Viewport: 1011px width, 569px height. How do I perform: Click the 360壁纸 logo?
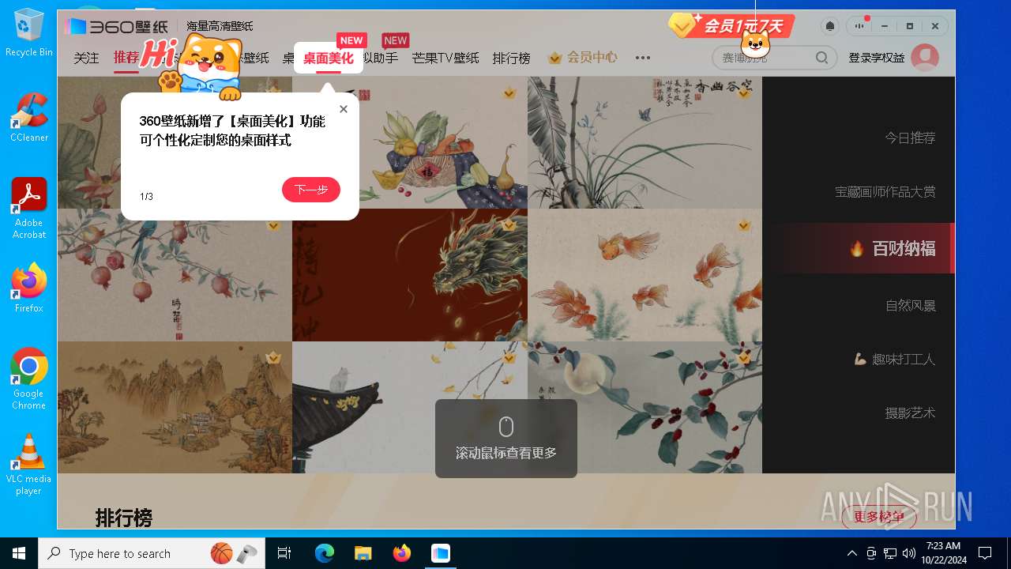117,26
